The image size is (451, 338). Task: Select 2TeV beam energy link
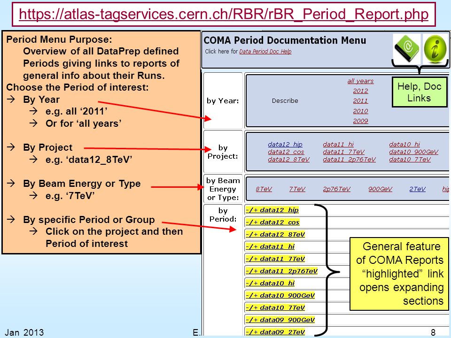(417, 189)
